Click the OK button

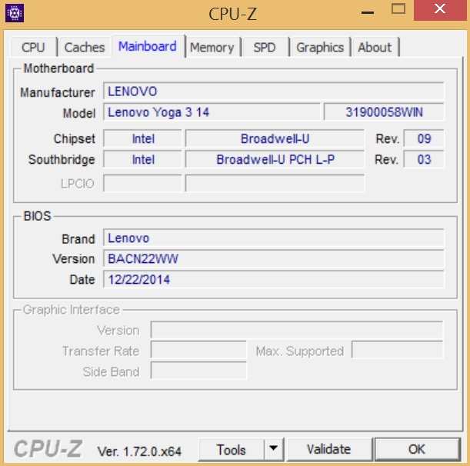(x=417, y=449)
